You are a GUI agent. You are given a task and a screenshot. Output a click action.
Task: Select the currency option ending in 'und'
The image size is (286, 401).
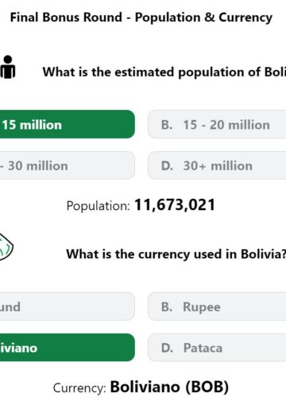click(68, 306)
